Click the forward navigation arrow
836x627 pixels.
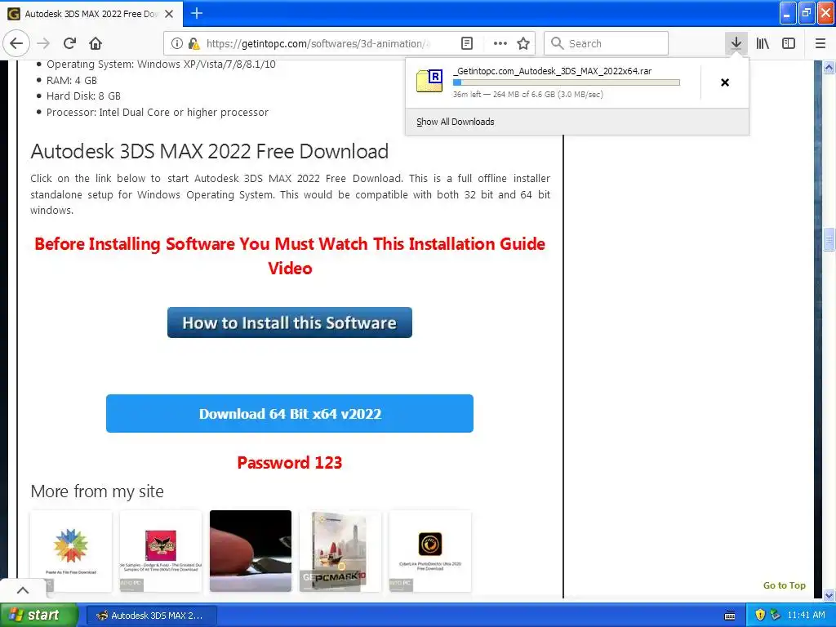point(44,43)
